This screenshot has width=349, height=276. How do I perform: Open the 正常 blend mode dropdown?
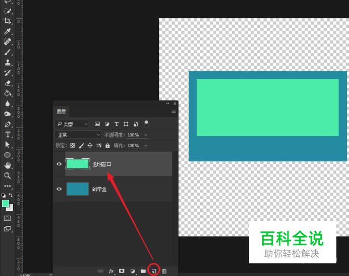pos(78,135)
